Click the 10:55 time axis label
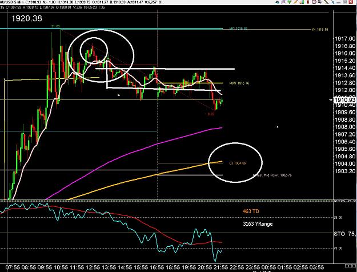The image size is (357, 272). [61, 267]
